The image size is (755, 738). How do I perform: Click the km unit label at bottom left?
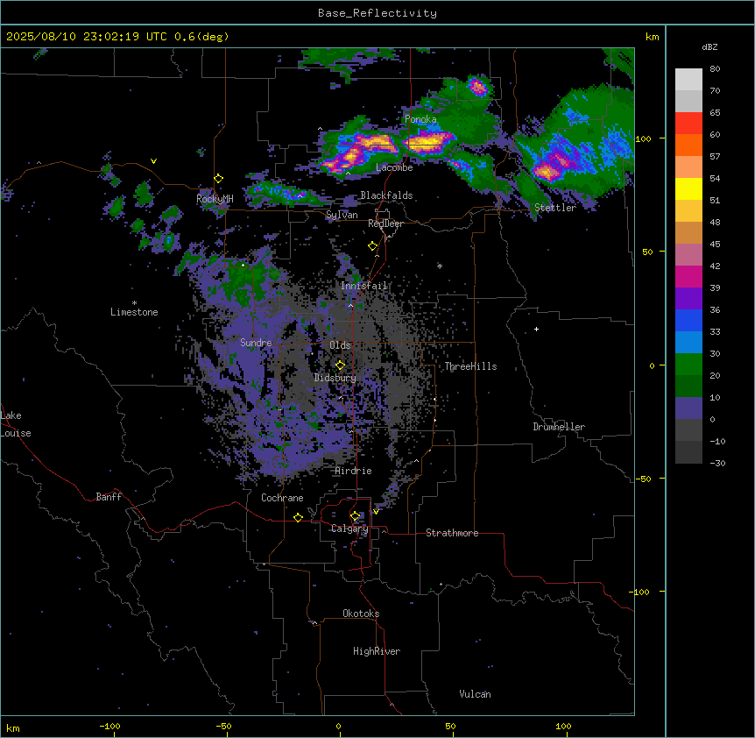pos(13,728)
